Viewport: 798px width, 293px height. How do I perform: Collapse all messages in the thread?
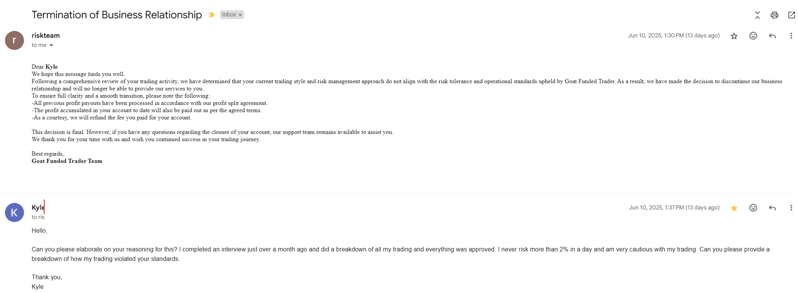point(757,15)
